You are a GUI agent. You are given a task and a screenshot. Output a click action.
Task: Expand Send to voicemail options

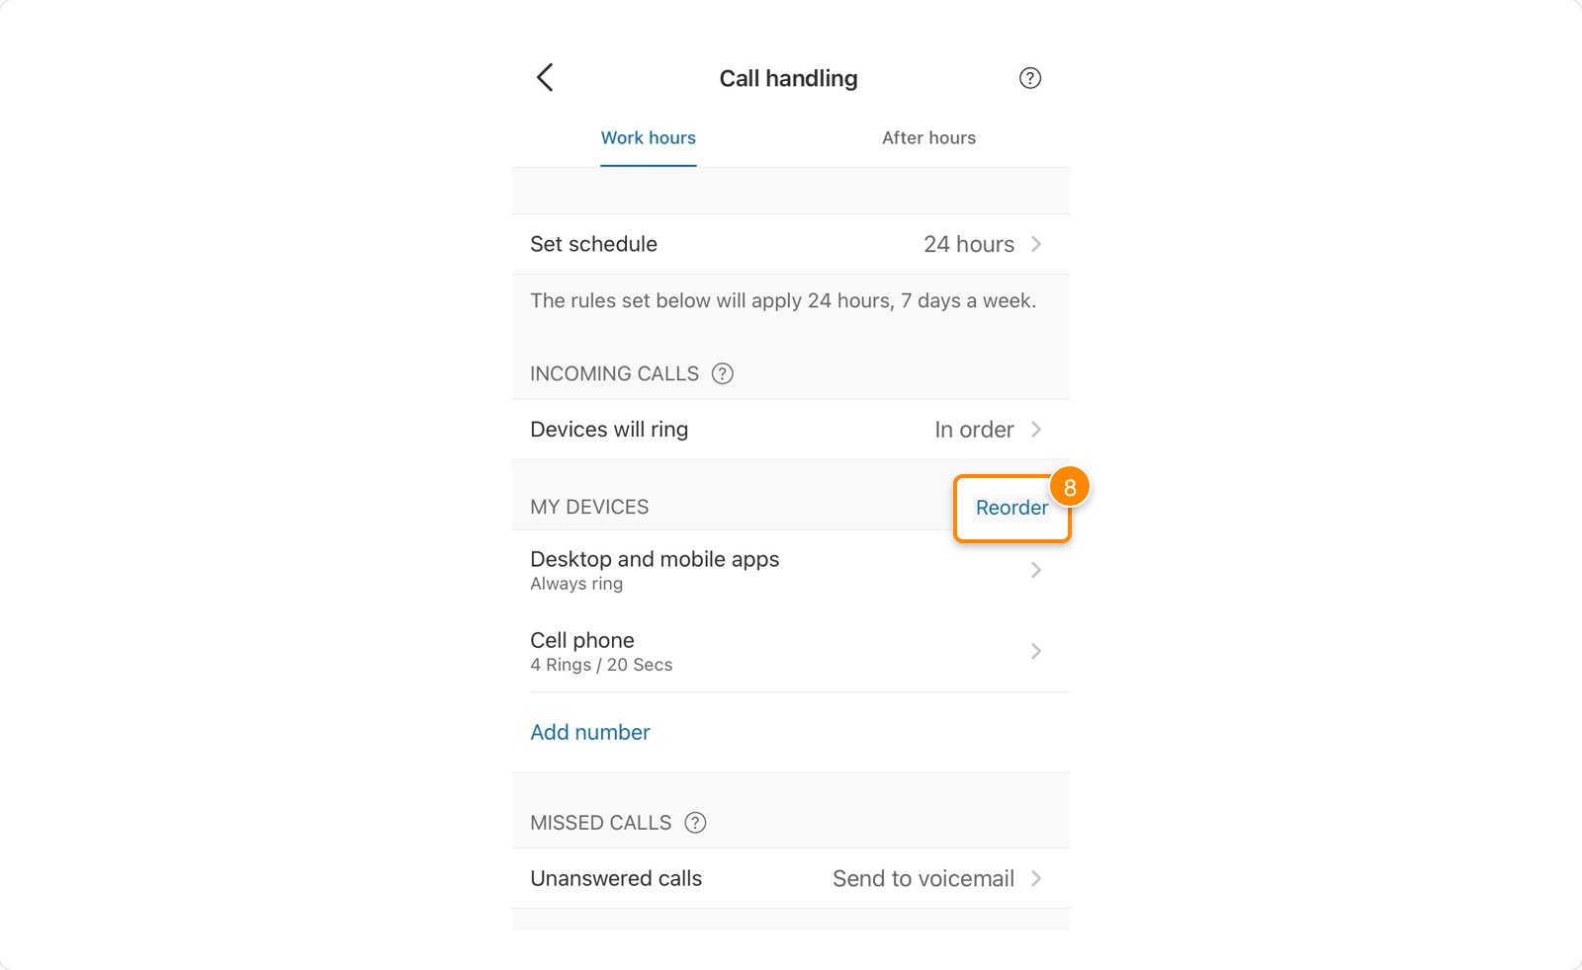click(x=923, y=878)
